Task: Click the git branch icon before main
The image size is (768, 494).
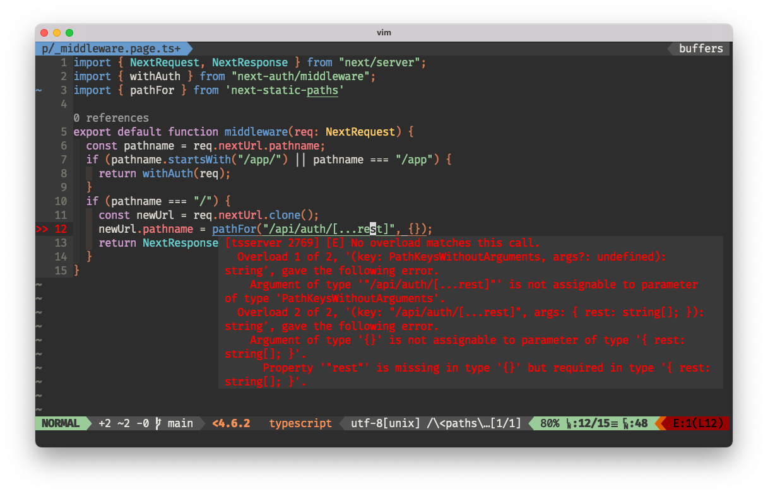Action: click(x=158, y=423)
